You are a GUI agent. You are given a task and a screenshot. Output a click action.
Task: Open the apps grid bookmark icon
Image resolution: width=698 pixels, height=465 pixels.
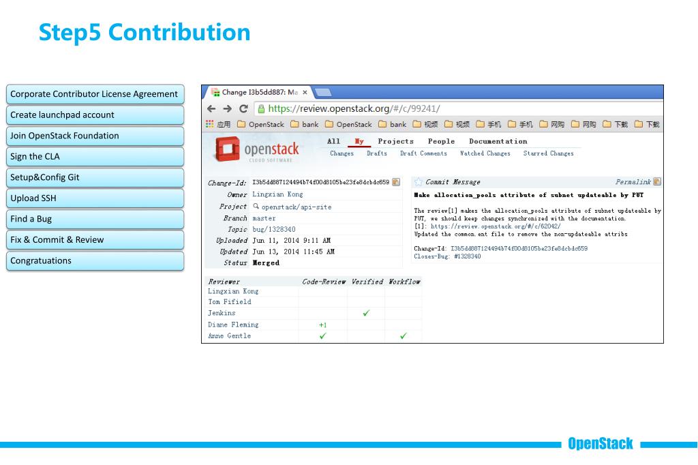[210, 124]
